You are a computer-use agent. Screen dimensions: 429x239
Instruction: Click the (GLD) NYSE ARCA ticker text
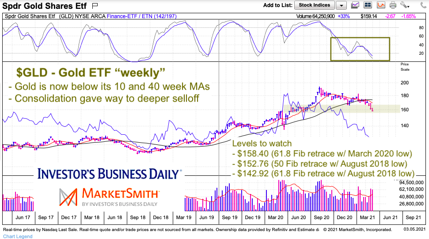[x=82, y=16]
